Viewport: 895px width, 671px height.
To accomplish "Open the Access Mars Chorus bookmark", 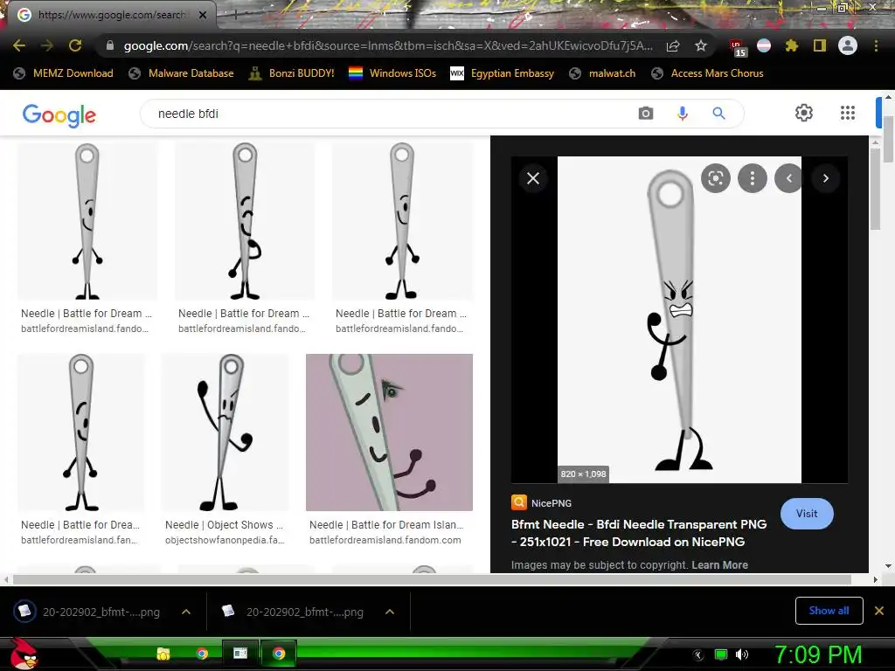I will point(707,73).
